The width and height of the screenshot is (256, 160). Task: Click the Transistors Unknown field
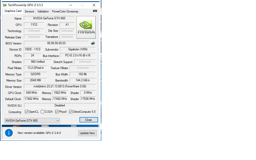(67, 37)
